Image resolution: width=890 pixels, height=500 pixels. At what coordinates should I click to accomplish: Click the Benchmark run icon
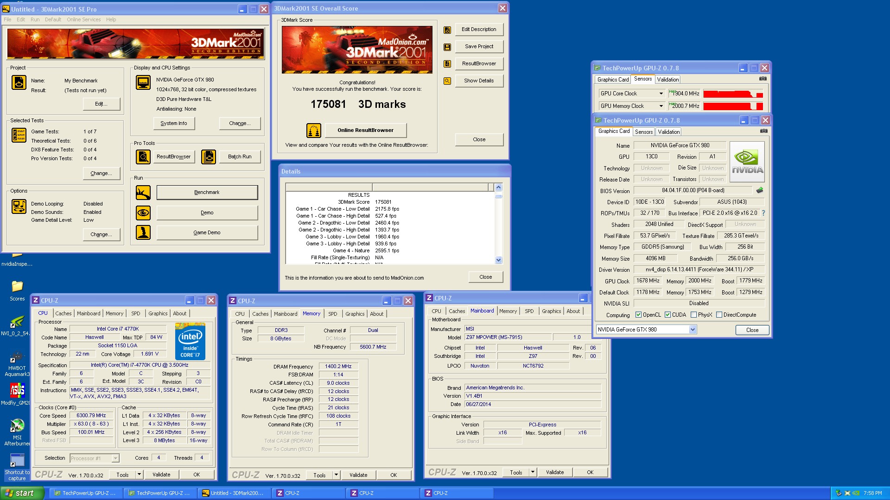[143, 193]
